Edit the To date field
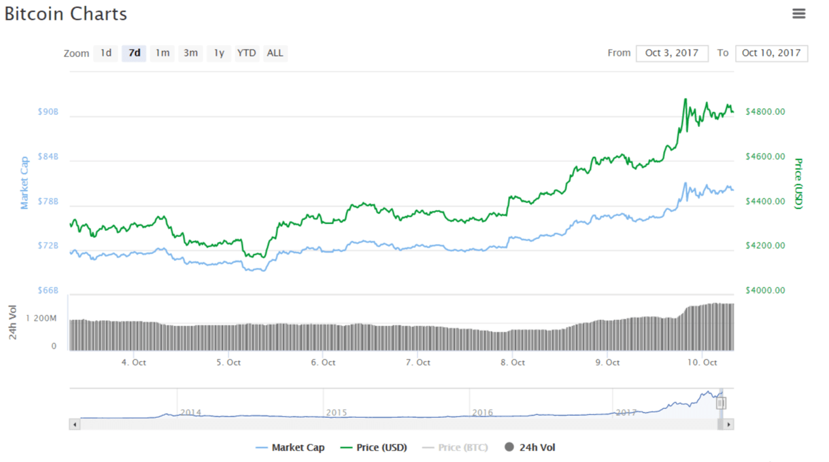Viewport: 829px width, 462px height. click(771, 53)
